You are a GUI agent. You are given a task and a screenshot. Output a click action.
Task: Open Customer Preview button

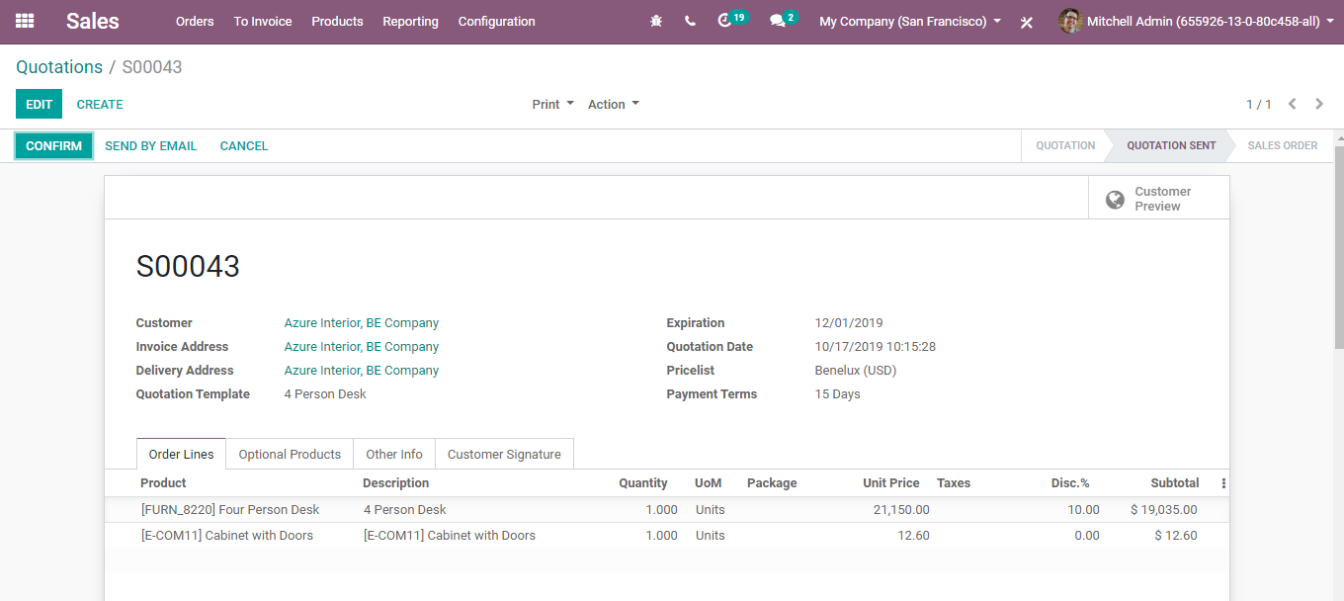click(1159, 199)
